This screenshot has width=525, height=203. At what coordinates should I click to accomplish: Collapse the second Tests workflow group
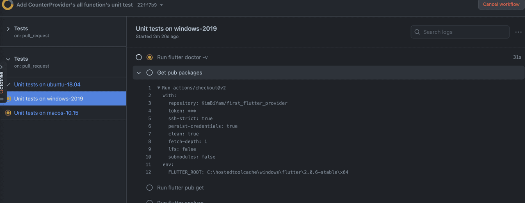[8, 59]
